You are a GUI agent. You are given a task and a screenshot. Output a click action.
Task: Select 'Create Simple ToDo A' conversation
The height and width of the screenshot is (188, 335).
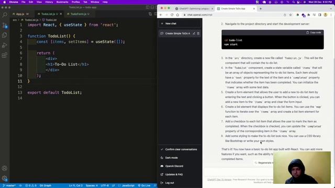177,33
